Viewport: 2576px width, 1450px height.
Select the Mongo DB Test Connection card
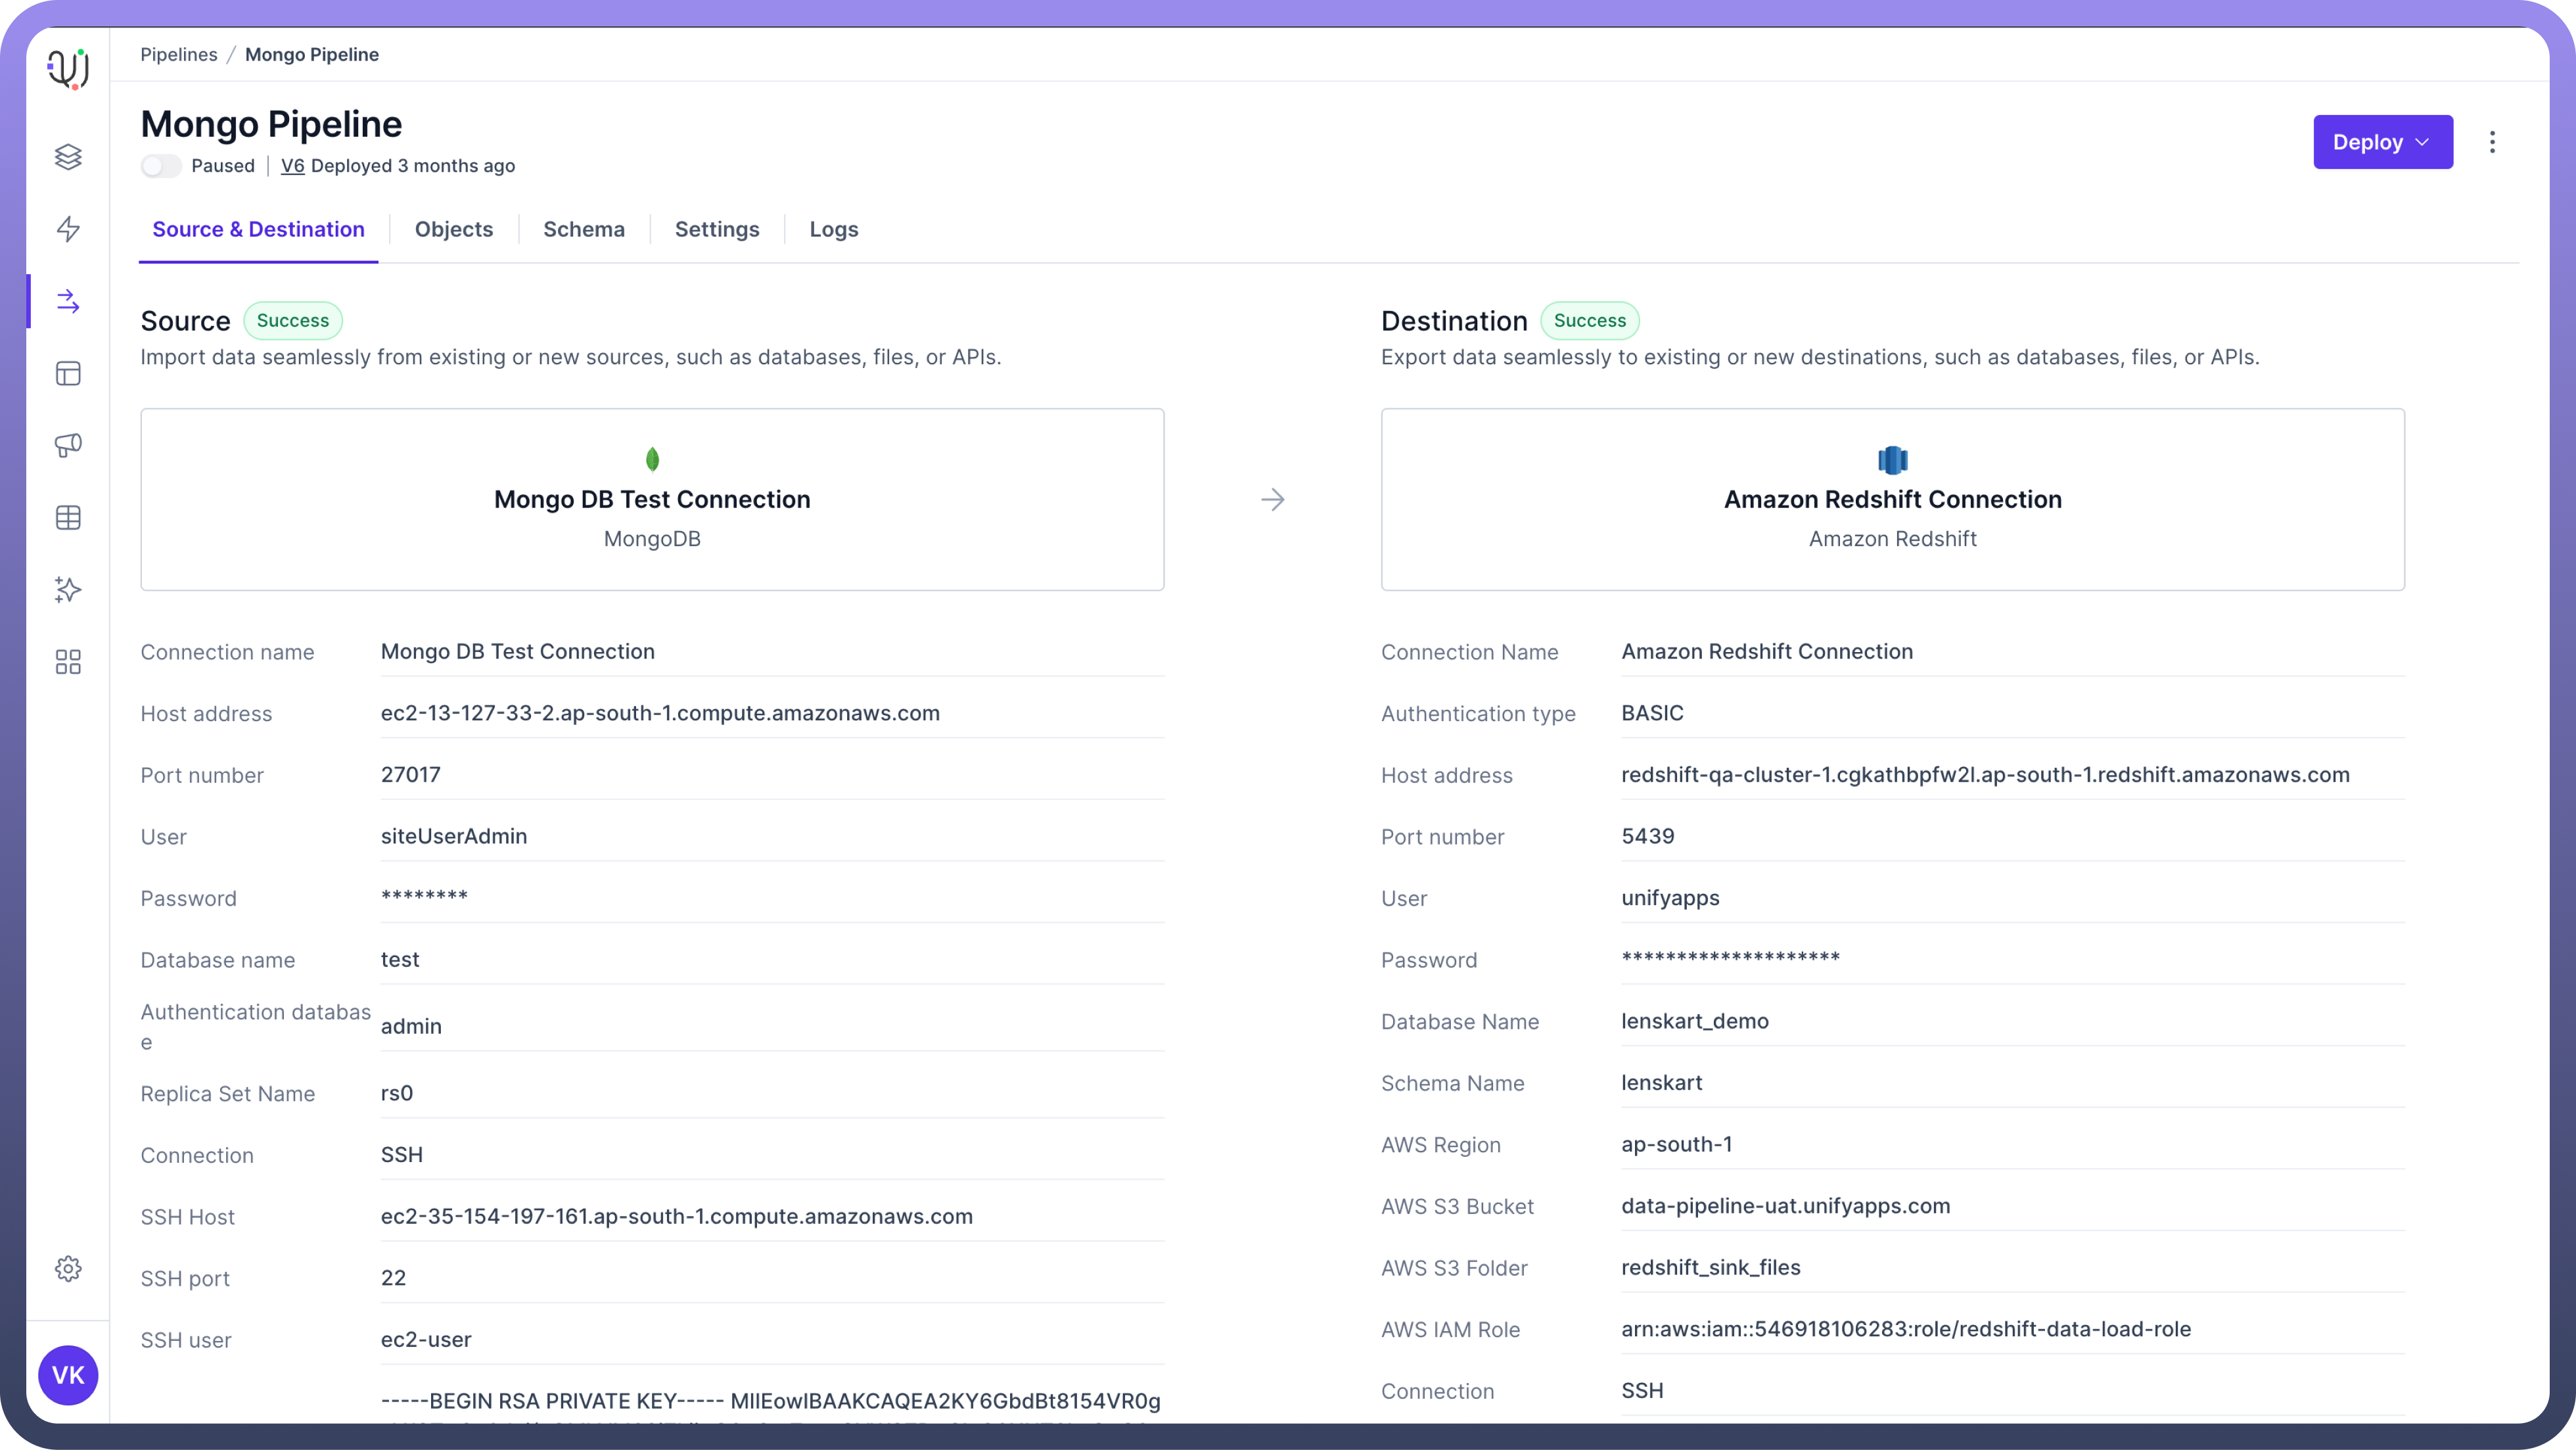coord(652,499)
